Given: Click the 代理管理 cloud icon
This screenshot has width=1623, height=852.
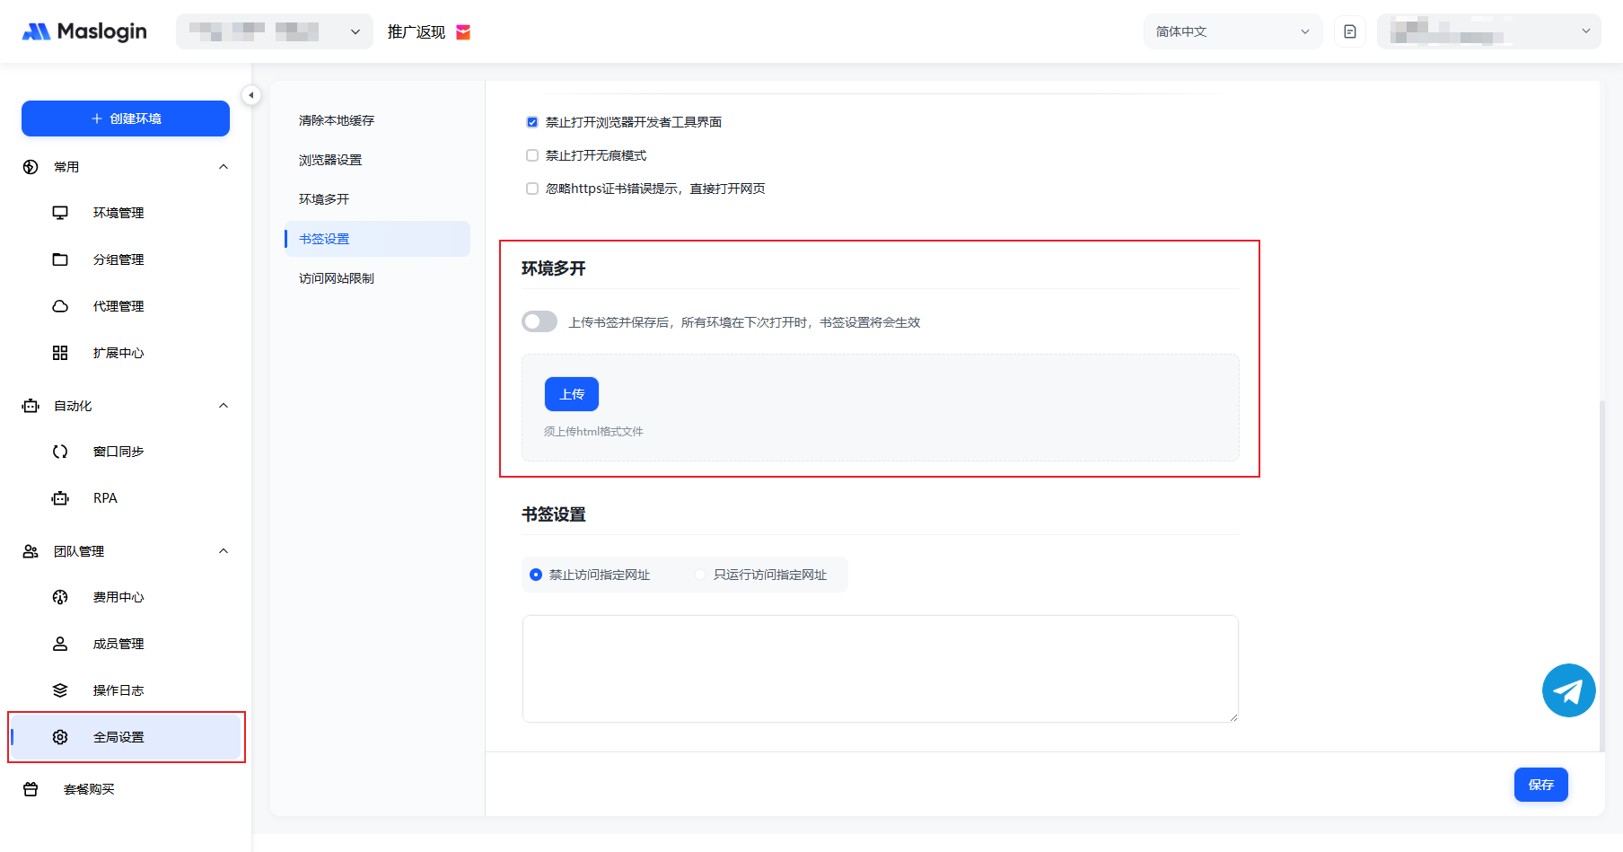Looking at the screenshot, I should [x=60, y=306].
